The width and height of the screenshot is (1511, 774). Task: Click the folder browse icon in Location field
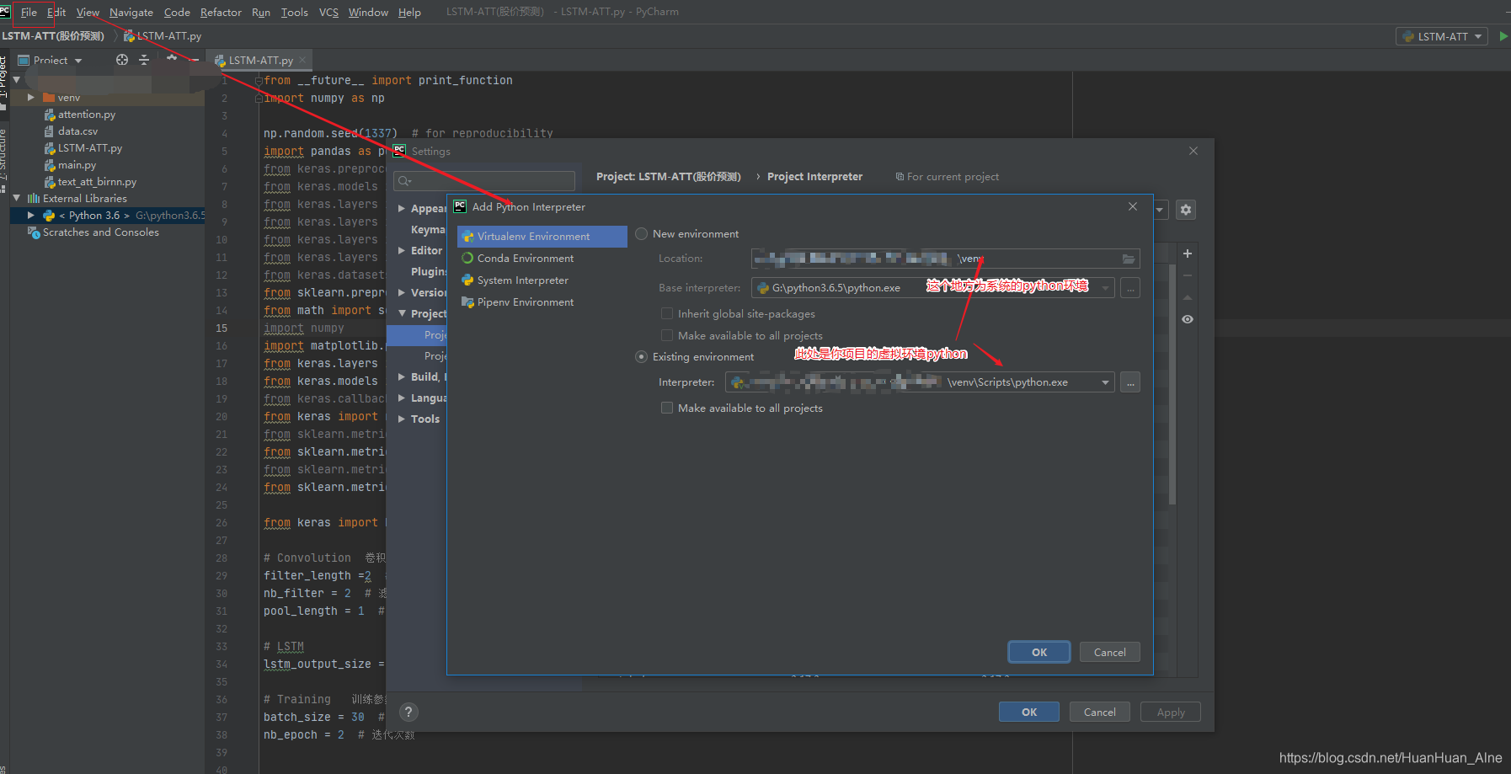tap(1129, 259)
